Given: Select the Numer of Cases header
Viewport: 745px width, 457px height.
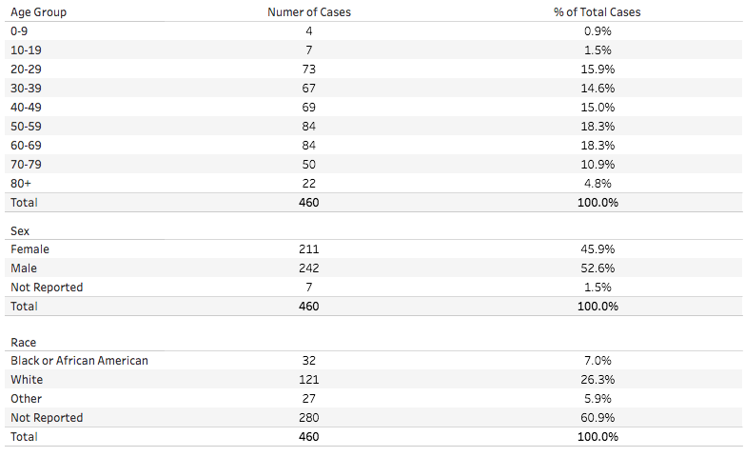Looking at the screenshot, I should [309, 12].
